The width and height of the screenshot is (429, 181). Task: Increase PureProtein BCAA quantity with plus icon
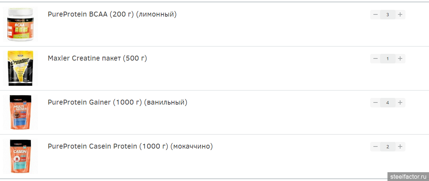(400, 14)
